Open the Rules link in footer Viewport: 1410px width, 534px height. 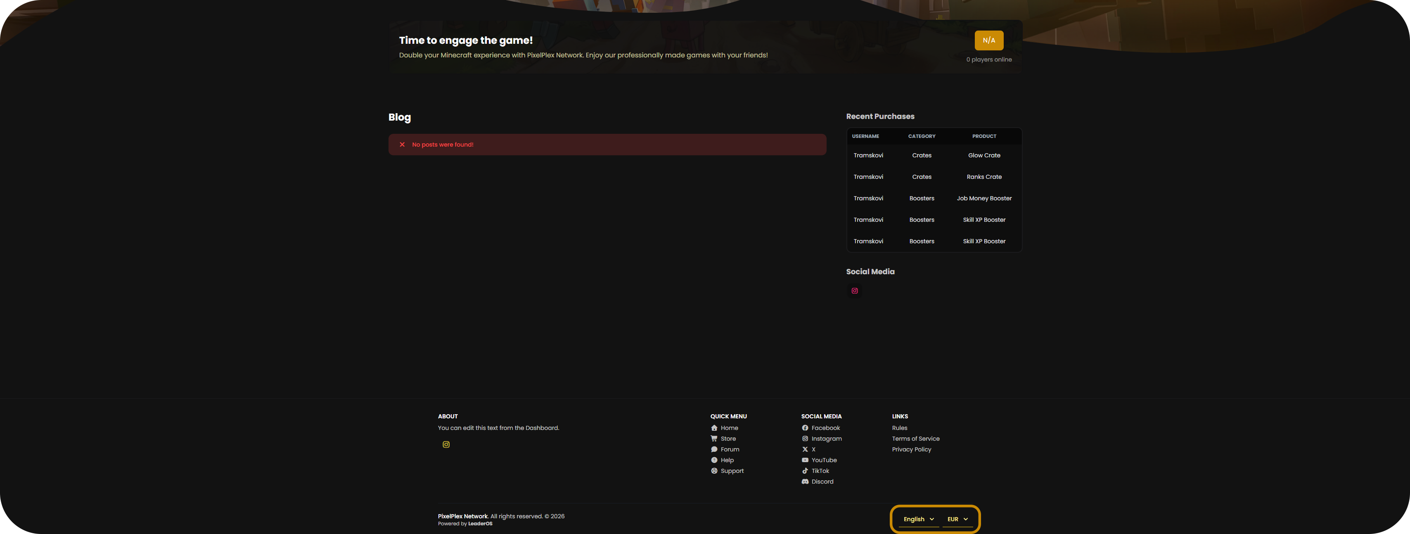point(899,428)
